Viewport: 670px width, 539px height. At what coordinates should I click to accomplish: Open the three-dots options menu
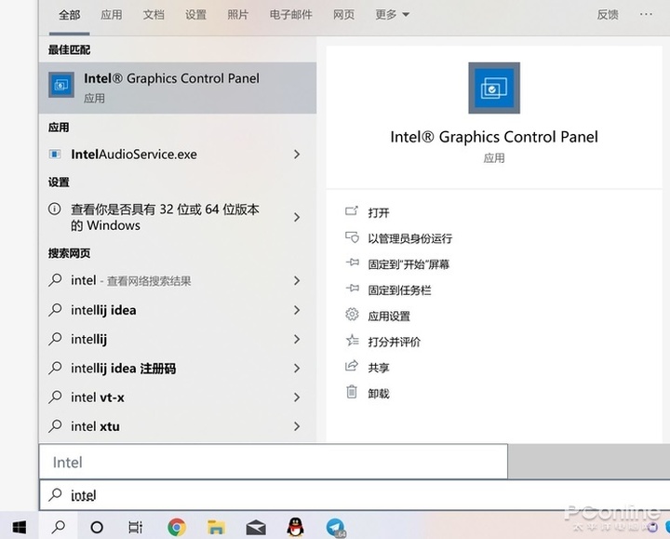click(x=646, y=15)
